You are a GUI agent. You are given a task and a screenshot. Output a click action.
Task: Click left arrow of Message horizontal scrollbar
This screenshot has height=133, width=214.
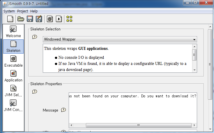[x=71, y=125]
